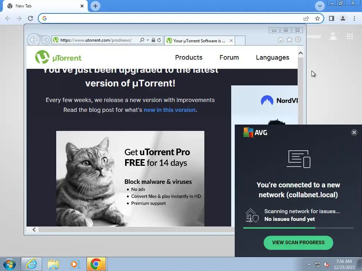Open Search Labs flask icon
The width and height of the screenshot is (362, 271).
(333, 36)
